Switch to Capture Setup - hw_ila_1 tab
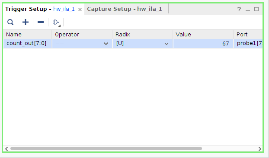Viewport: 269px width, 158px height. [x=125, y=9]
